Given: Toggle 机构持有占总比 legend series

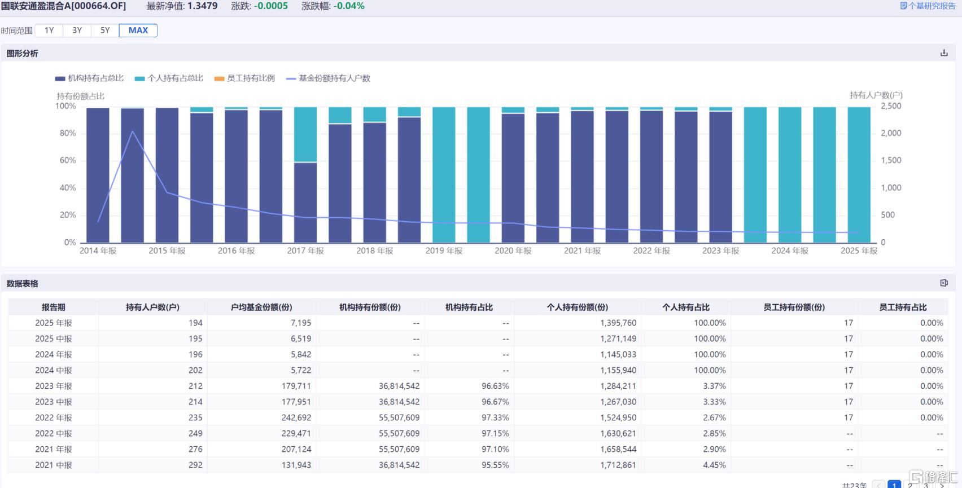Looking at the screenshot, I should pyautogui.click(x=89, y=78).
